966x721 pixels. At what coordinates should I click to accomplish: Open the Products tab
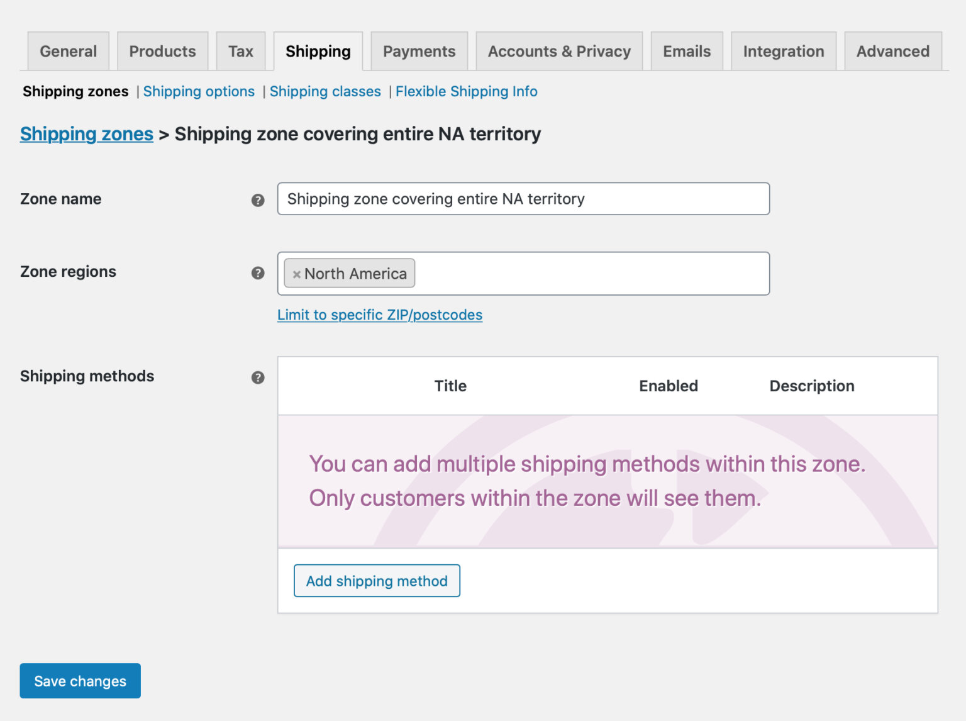162,51
